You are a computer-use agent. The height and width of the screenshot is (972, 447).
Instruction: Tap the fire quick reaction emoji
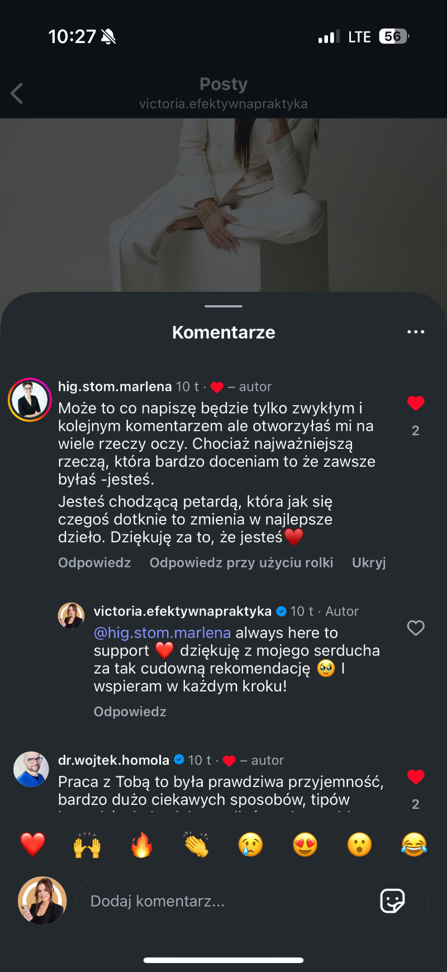[142, 845]
